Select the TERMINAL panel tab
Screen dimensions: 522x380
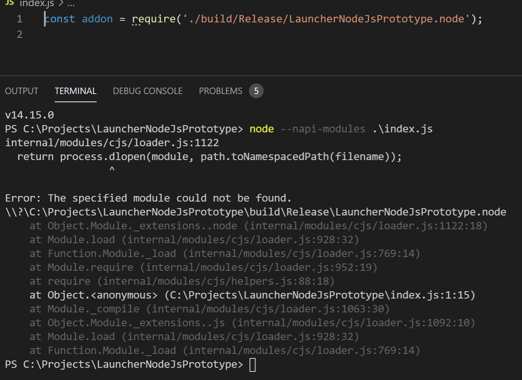(x=75, y=91)
